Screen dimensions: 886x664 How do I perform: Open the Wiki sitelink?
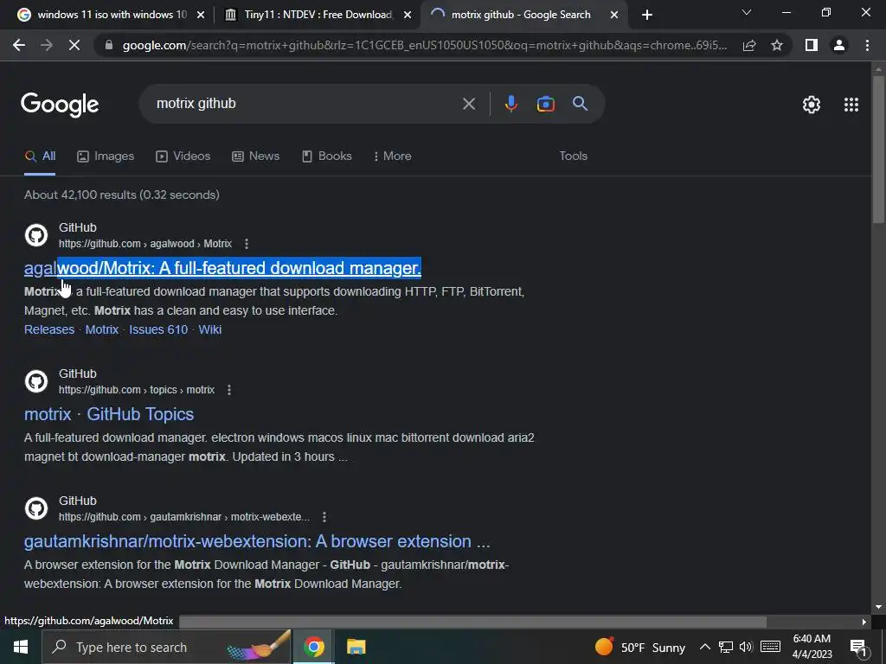pyautogui.click(x=209, y=329)
